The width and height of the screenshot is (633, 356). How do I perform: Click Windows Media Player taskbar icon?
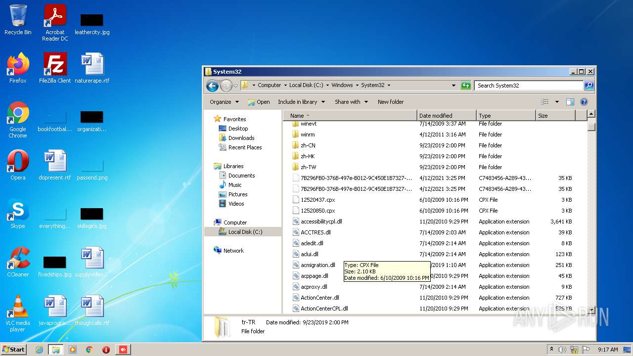click(72, 350)
